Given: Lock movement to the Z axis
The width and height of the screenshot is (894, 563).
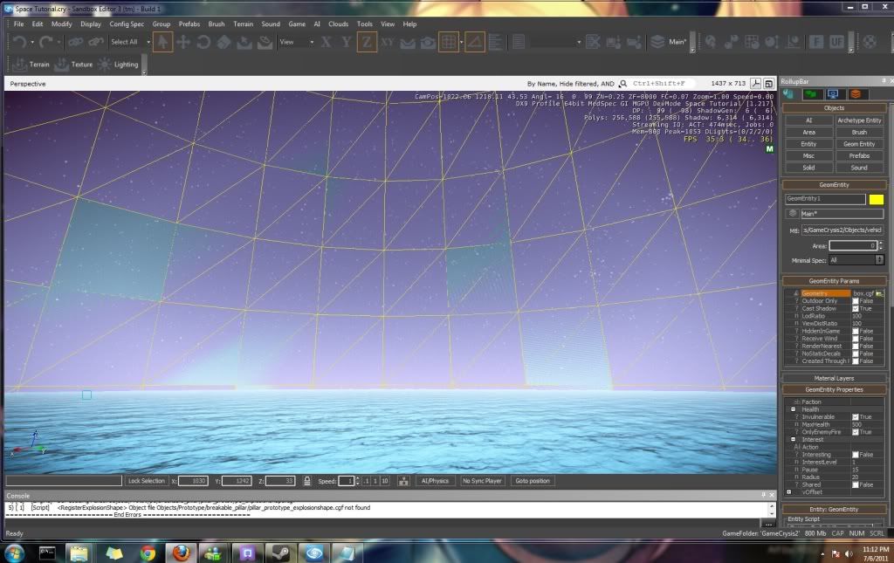Looking at the screenshot, I should point(367,42).
